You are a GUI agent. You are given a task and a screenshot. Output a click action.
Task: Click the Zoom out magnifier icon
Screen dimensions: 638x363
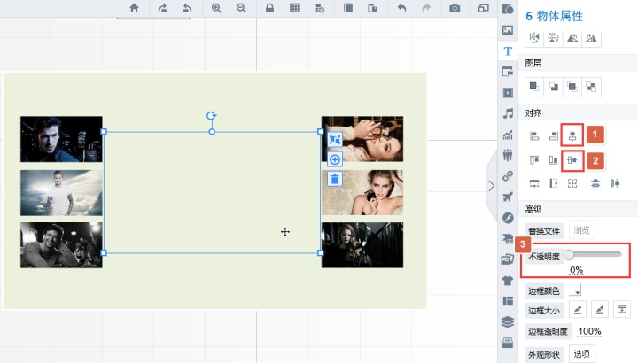click(241, 8)
